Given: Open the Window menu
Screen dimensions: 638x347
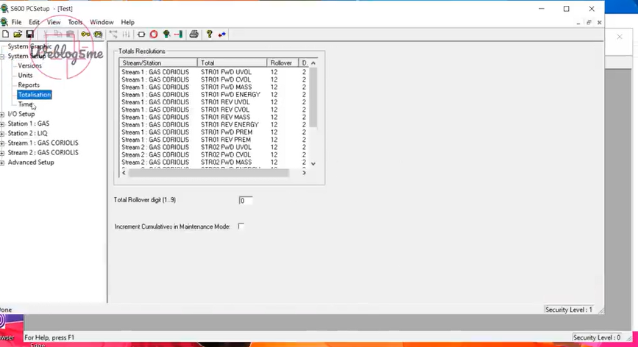Looking at the screenshot, I should coord(102,22).
